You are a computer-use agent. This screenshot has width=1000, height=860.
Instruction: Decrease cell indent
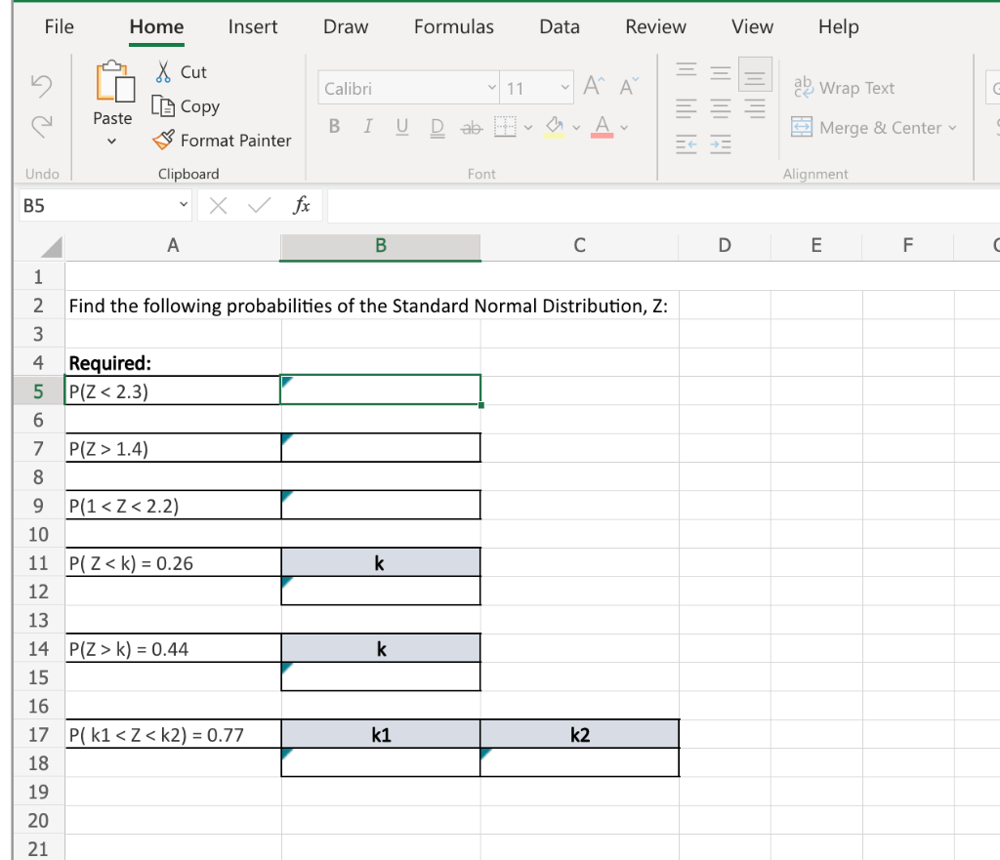tap(687, 144)
